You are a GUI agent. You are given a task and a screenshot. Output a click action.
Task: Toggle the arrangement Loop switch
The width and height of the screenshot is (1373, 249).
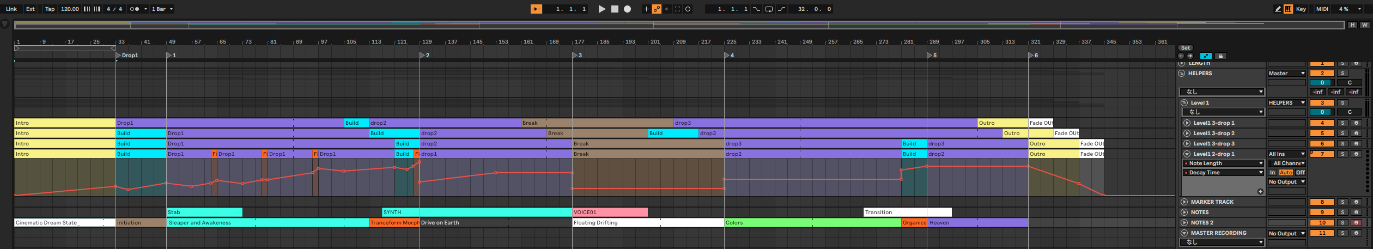click(769, 9)
